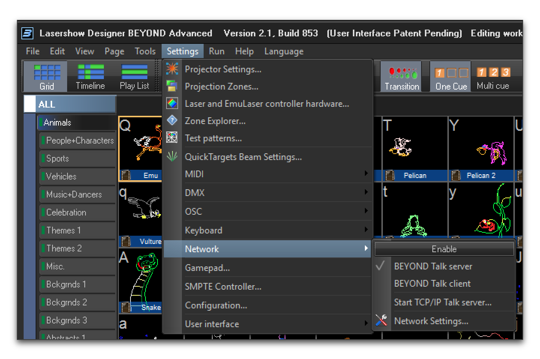Select the Bckgrnds 2 category
The width and height of the screenshot is (540, 359).
click(x=77, y=302)
